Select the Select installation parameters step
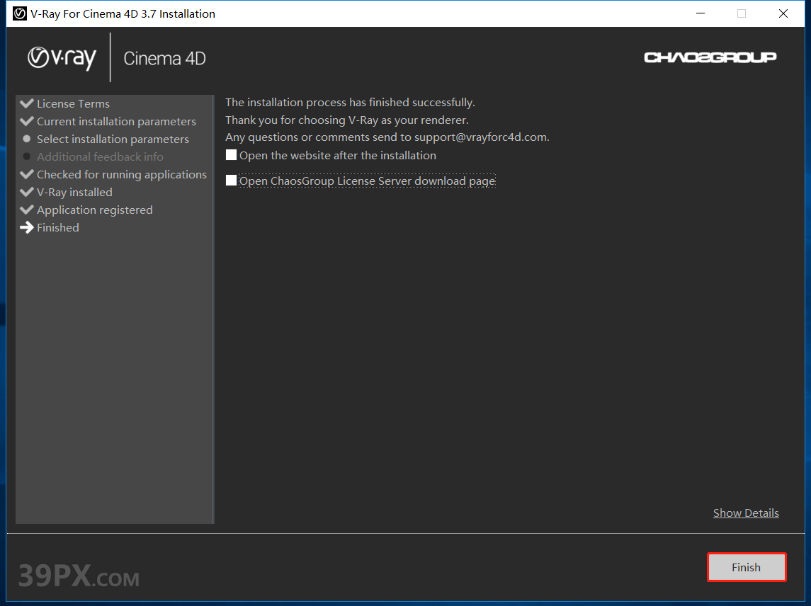 (x=113, y=139)
